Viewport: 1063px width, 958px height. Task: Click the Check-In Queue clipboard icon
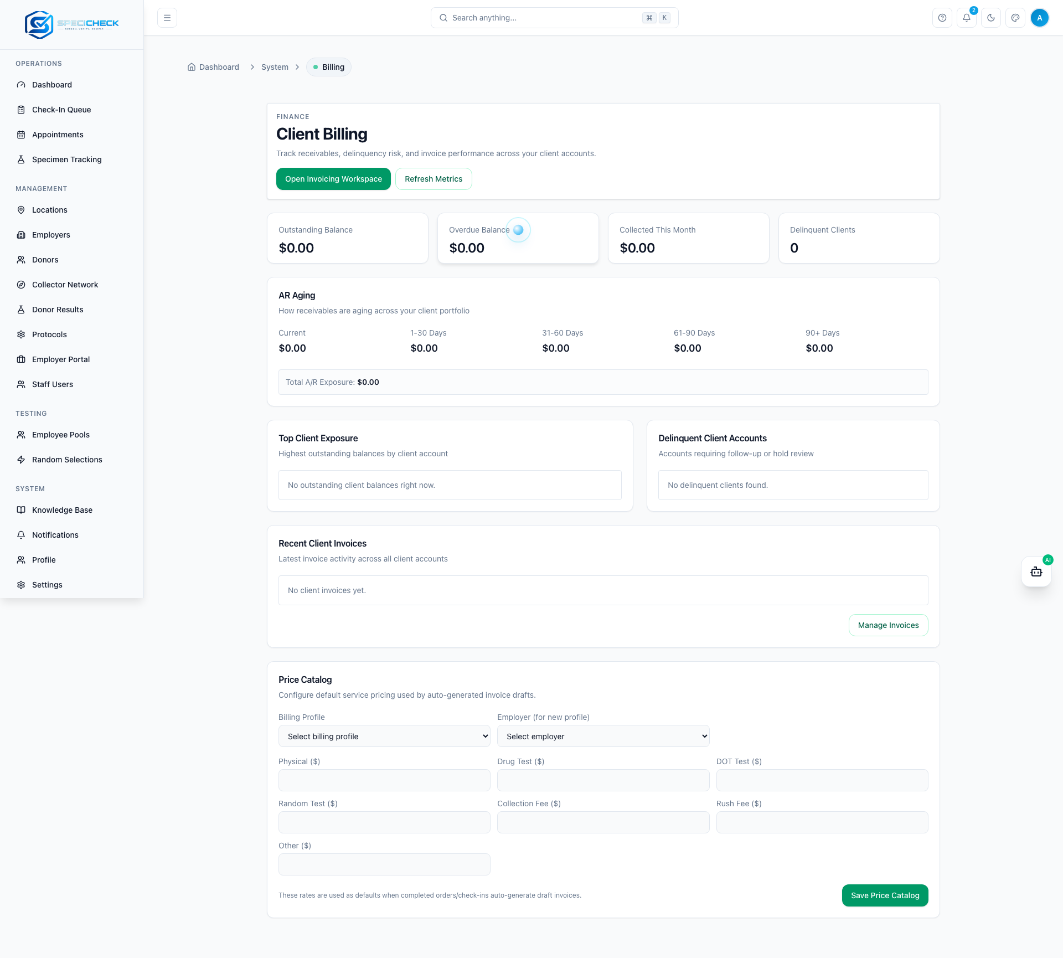pyautogui.click(x=21, y=110)
